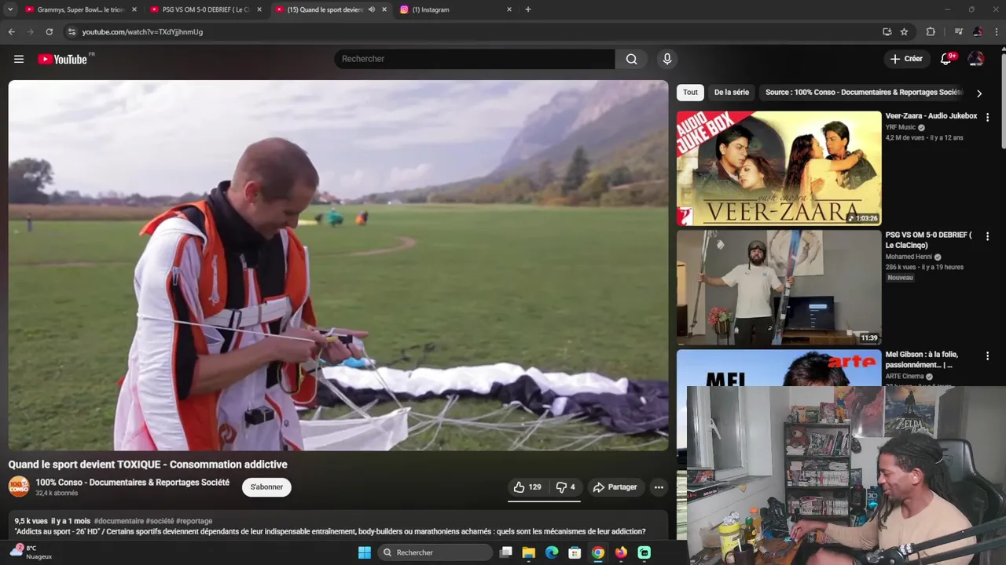View site information icon in address bar
The height and width of the screenshot is (565, 1006).
72,31
